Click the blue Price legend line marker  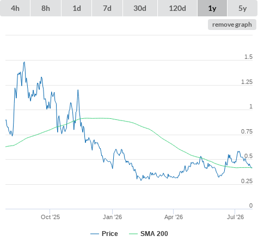pos(95,234)
